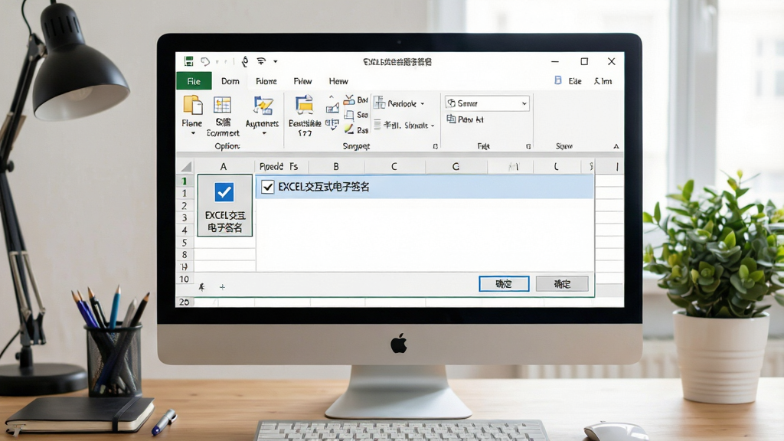Open the Figt group dialog launcher
Screen dimensions: 784x441
click(x=528, y=146)
